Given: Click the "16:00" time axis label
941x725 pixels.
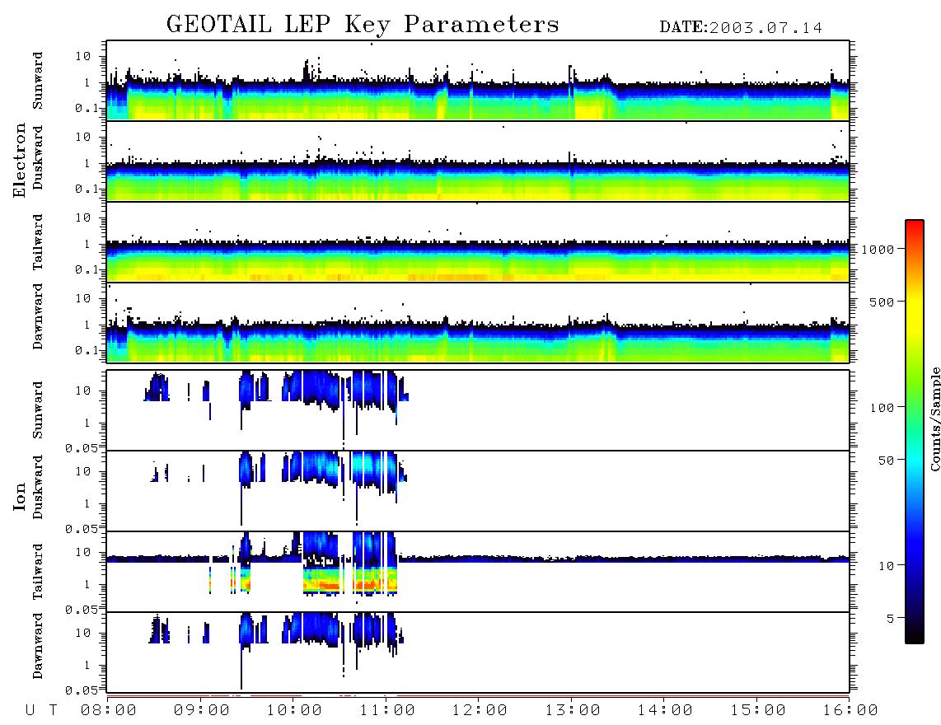Looking at the screenshot, I should pos(850,710).
